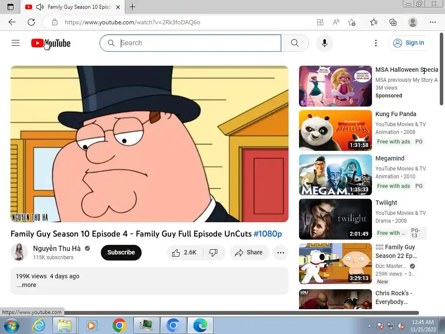The height and width of the screenshot is (334, 445).
Task: Open the Edge profile avatar
Action: (413, 22)
